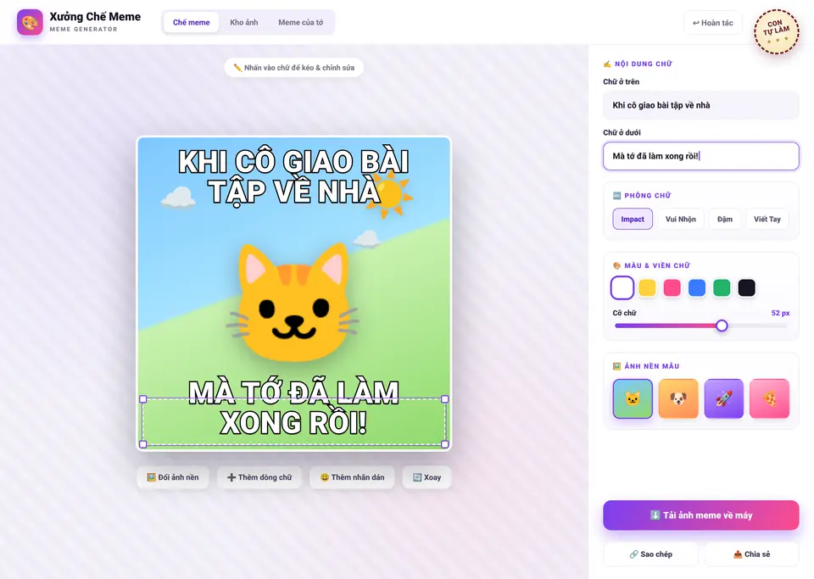The image size is (814, 579).
Task: Select the Impact font option
Action: pyautogui.click(x=633, y=219)
